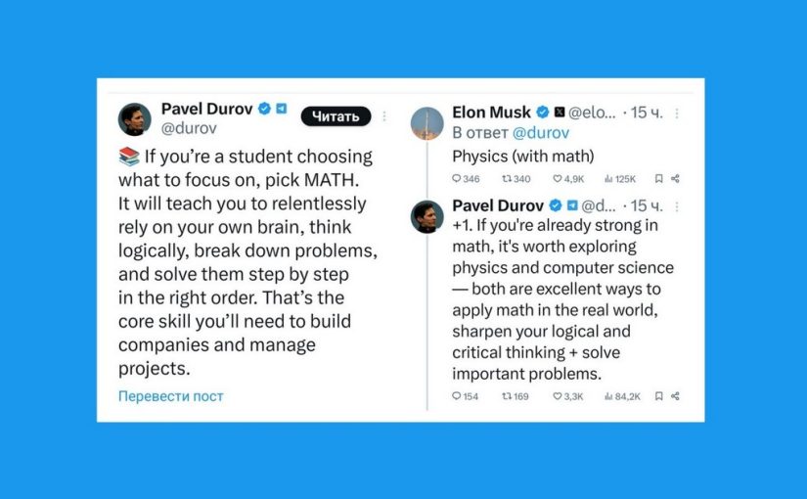Share Pavel Durov's +1 reply
The image size is (807, 499).
(675, 396)
